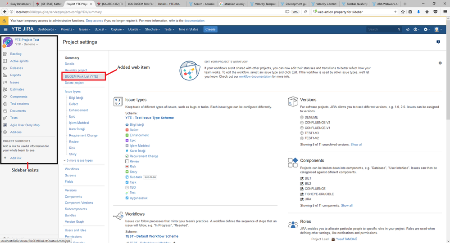The width and height of the screenshot is (450, 243).
Task: Open the Dashboards dropdown menu
Action: coord(47,30)
